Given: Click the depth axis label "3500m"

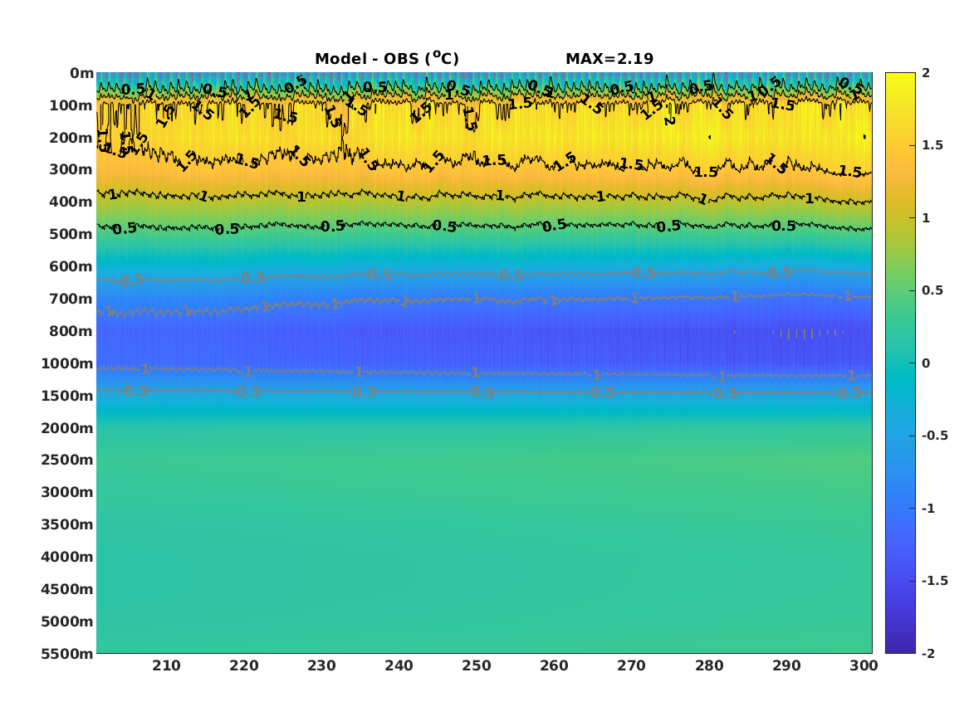Looking at the screenshot, I should [67, 524].
